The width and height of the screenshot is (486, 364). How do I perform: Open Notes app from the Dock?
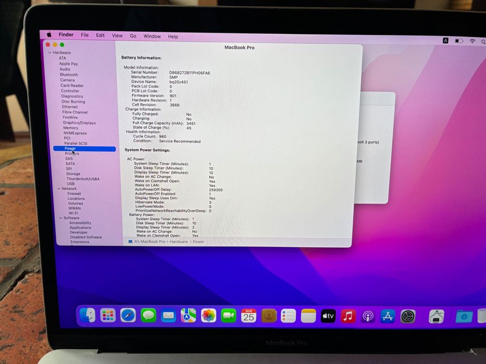tap(308, 316)
